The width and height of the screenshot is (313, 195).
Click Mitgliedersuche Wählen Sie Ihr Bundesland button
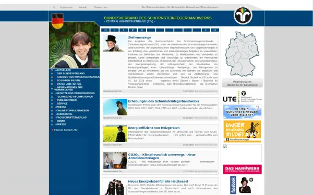click(x=243, y=83)
